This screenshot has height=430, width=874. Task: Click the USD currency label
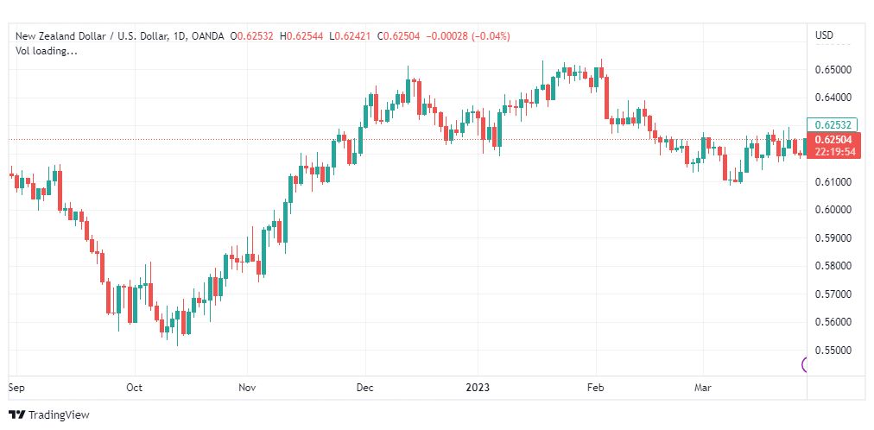[825, 35]
